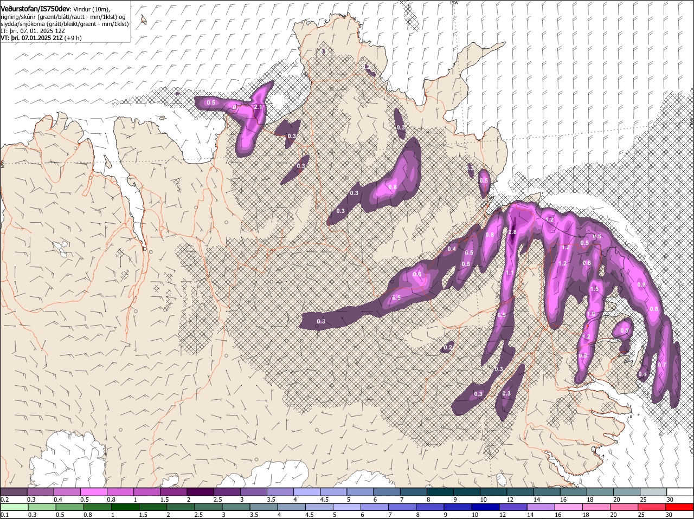Choose the upper legend swatch labeled 1.5

point(173,491)
